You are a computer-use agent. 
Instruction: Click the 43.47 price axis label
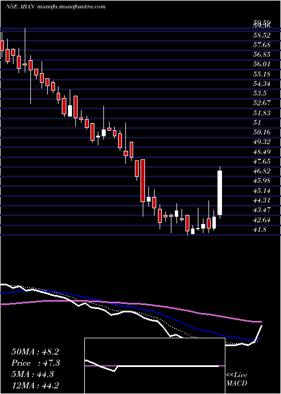(262, 210)
